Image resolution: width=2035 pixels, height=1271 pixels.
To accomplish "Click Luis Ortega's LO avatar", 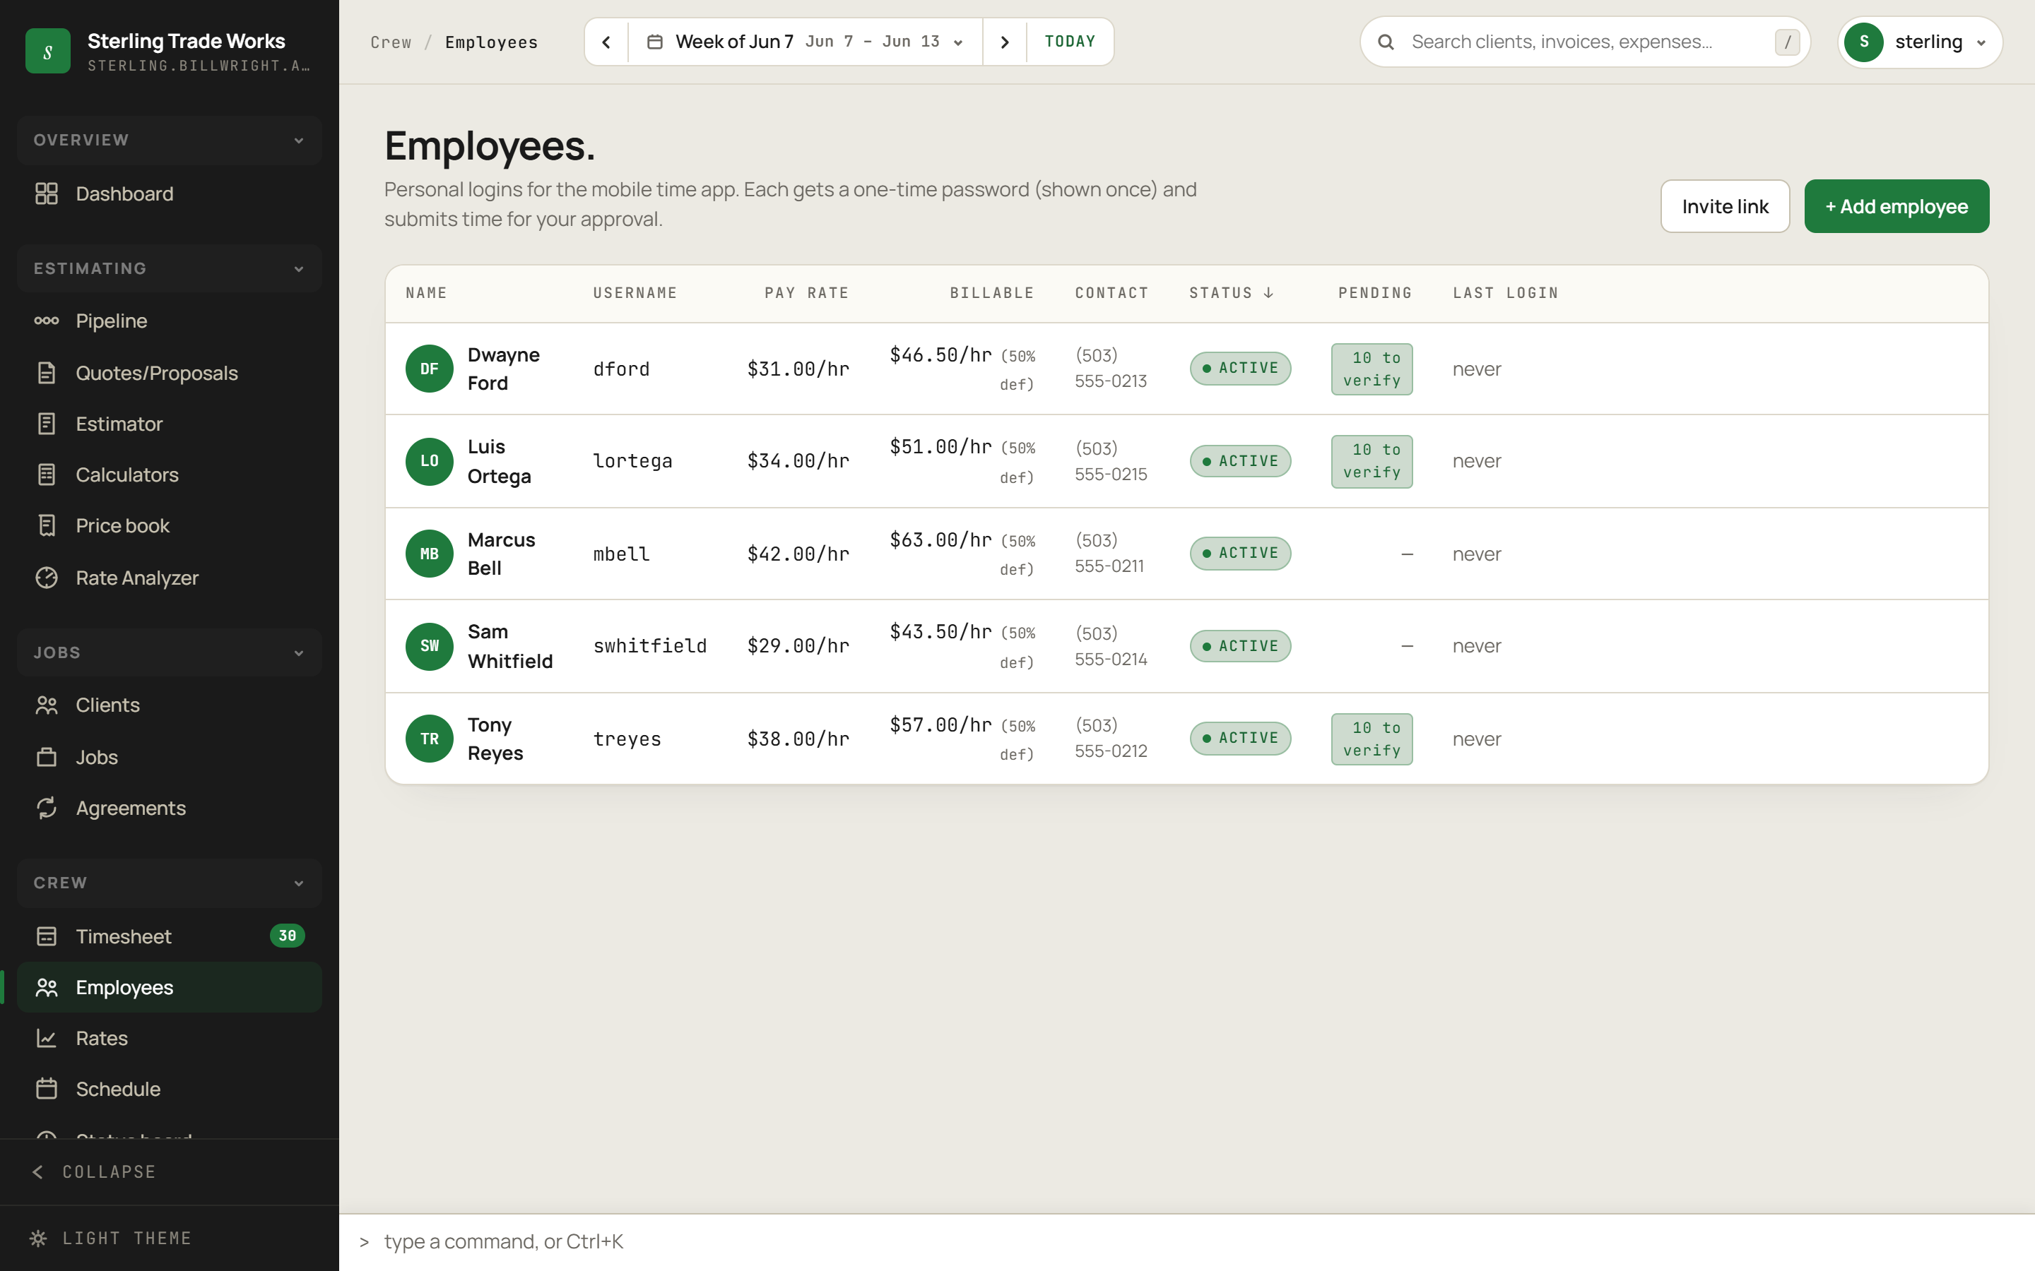I will coord(430,460).
